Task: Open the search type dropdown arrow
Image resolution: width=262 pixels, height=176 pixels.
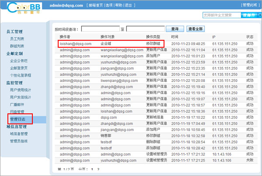Action: click(260, 15)
